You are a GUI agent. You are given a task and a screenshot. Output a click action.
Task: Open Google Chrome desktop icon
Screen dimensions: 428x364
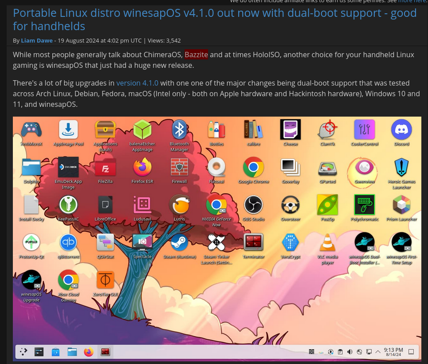(253, 167)
